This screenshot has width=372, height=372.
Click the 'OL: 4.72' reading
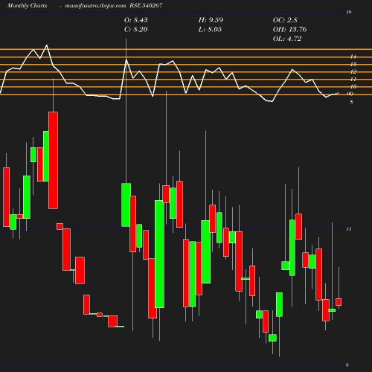click(287, 39)
